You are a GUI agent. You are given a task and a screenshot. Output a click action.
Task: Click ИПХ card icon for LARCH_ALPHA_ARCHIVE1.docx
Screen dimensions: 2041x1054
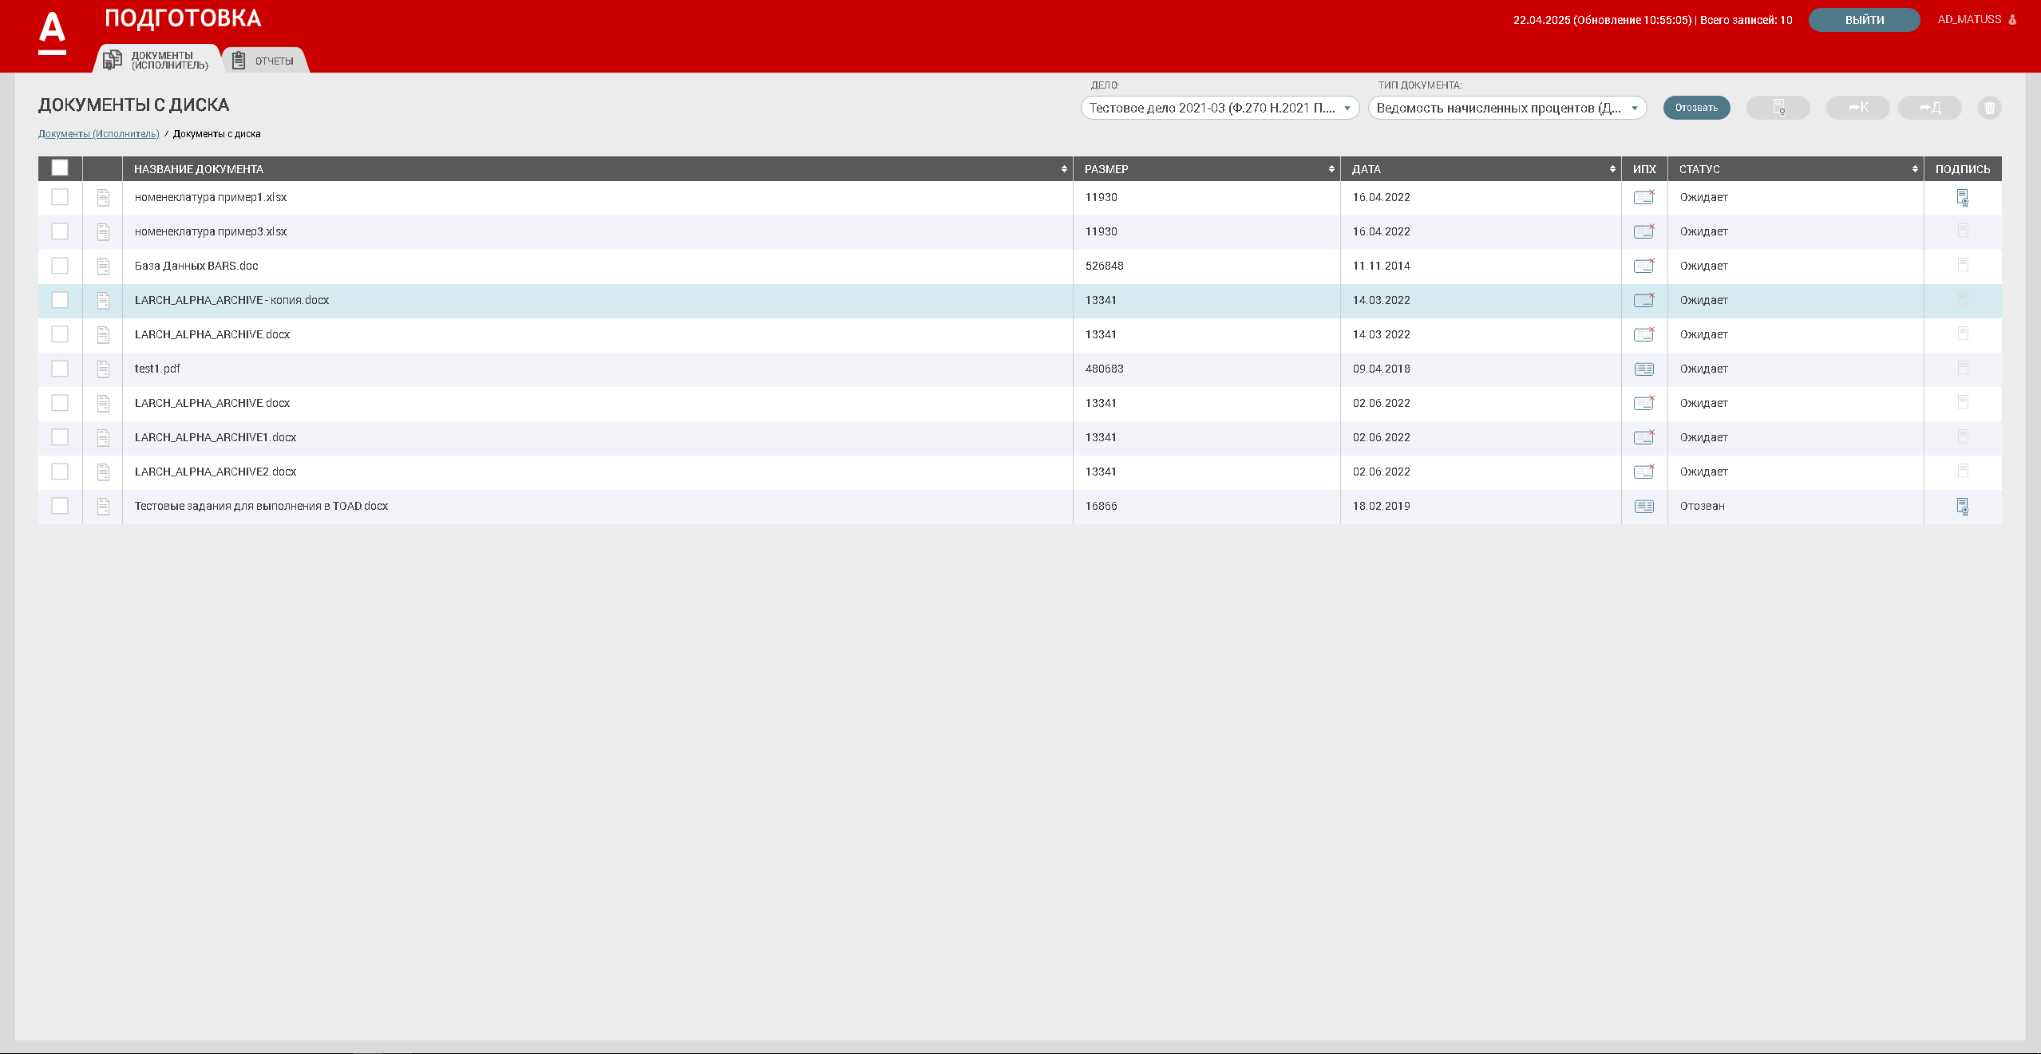(1644, 437)
